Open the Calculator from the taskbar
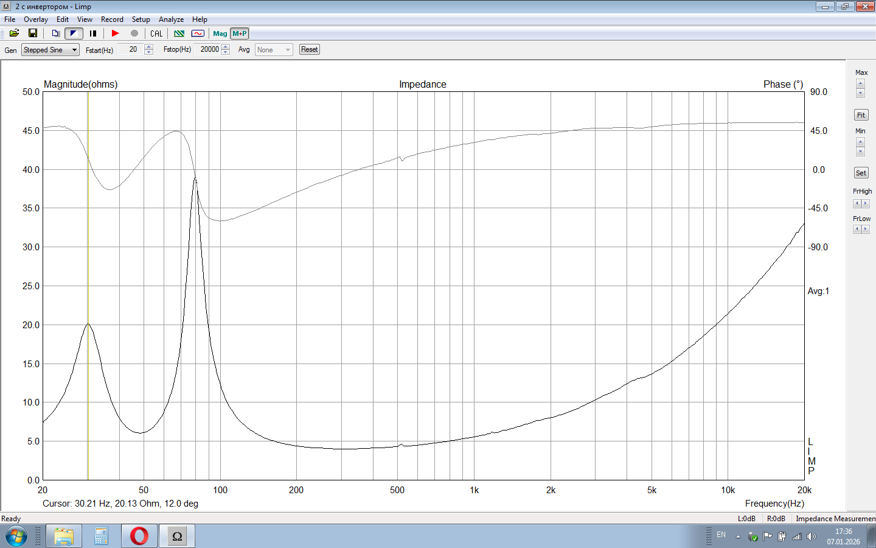 point(101,536)
